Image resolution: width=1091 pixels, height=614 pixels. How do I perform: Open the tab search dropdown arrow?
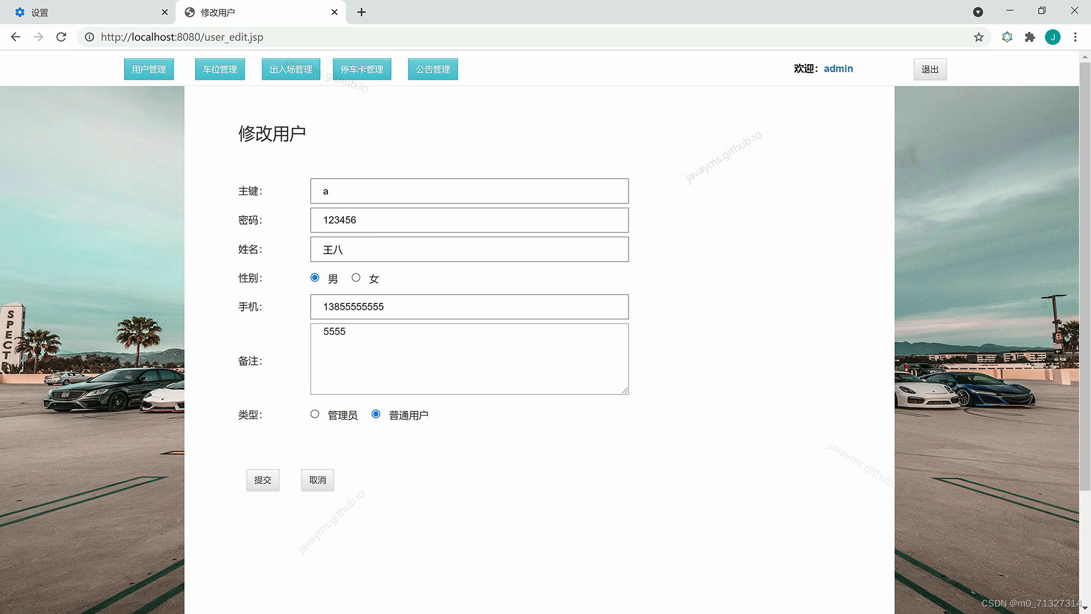[978, 12]
